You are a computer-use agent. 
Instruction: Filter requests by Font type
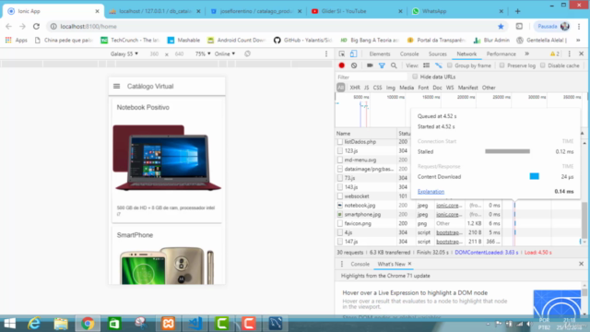(x=423, y=88)
